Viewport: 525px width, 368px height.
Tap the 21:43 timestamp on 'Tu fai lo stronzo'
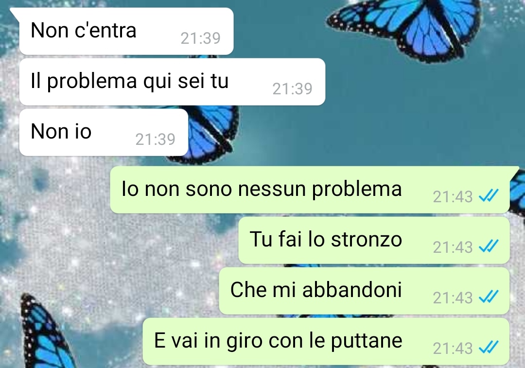(x=453, y=247)
